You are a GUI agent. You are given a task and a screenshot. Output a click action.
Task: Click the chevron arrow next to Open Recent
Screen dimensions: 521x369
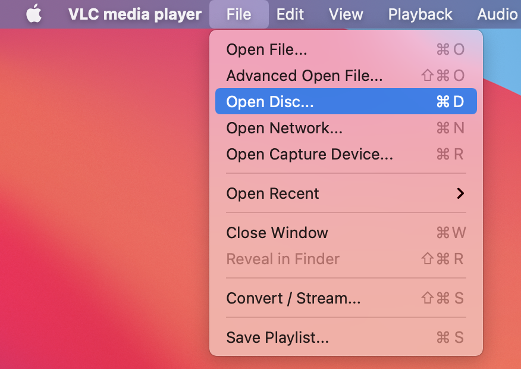click(460, 193)
